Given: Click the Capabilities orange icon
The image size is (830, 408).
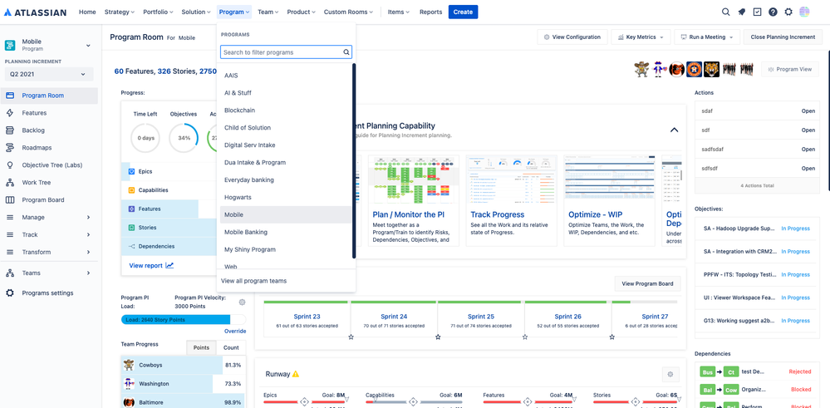Looking at the screenshot, I should 131,190.
